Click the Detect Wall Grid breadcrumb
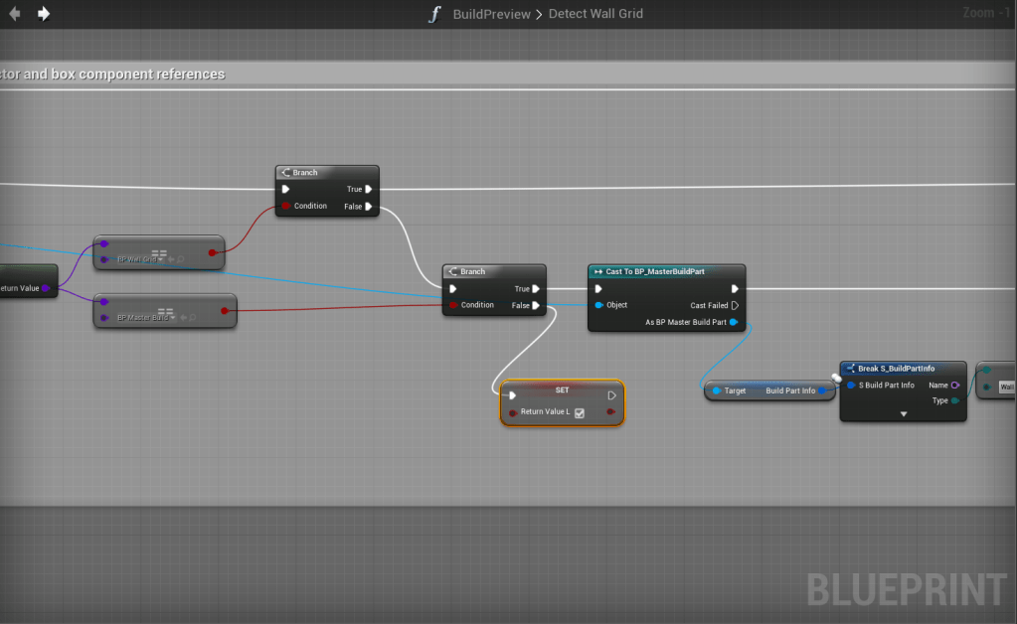 595,14
